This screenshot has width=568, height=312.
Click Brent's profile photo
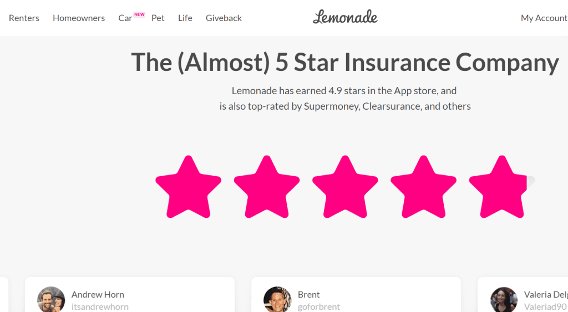[x=277, y=300]
